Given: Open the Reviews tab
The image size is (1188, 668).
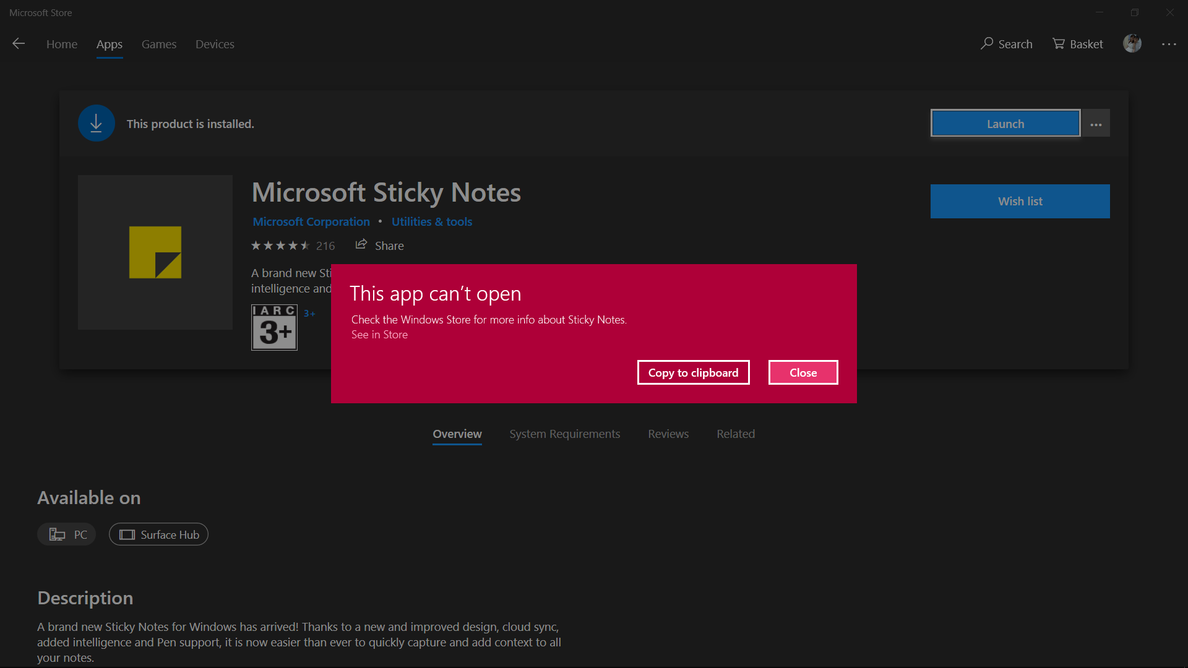Looking at the screenshot, I should [x=668, y=434].
